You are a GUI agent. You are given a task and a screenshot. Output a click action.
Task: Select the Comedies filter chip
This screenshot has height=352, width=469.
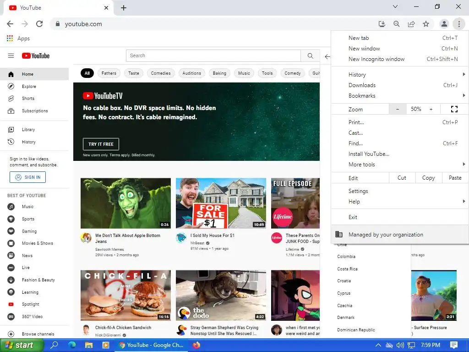click(x=161, y=73)
